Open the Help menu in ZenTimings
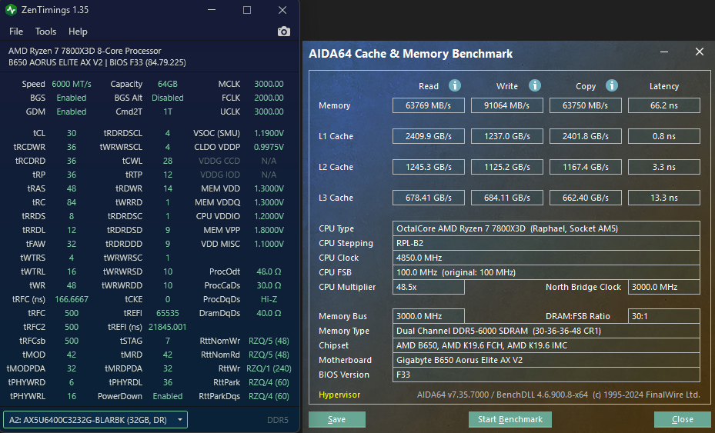The image size is (715, 433). click(78, 32)
